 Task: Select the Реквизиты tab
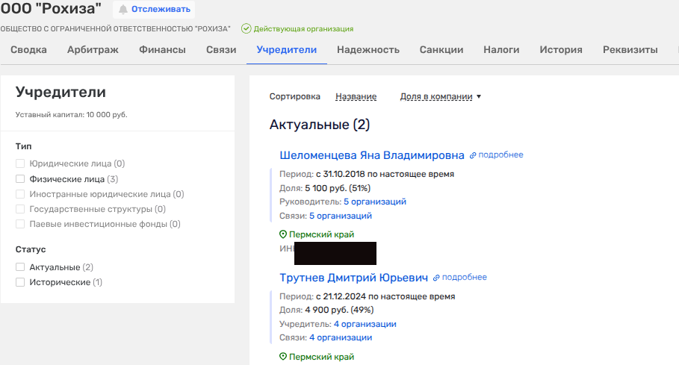point(630,50)
